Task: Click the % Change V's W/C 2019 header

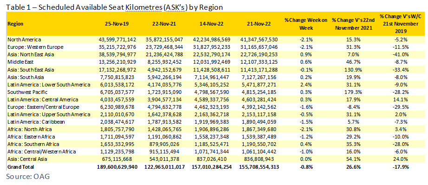Action: 401,24
